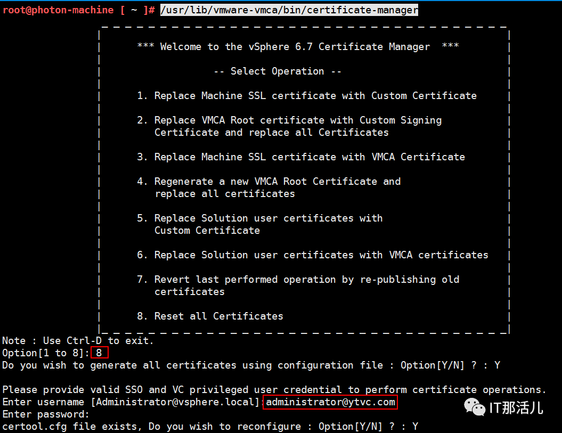Click option 7 Revert last performed operation line
The height and width of the screenshot is (433, 562).
click(298, 279)
